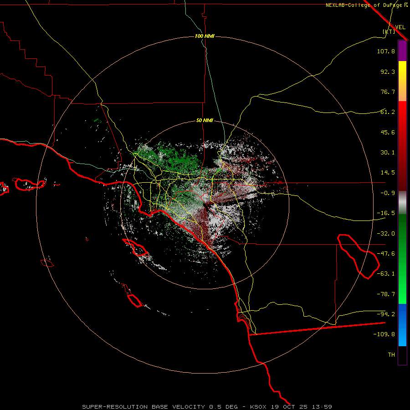Click the KSOX radar site location at ring center
The height and width of the screenshot is (410, 410).
click(x=205, y=205)
